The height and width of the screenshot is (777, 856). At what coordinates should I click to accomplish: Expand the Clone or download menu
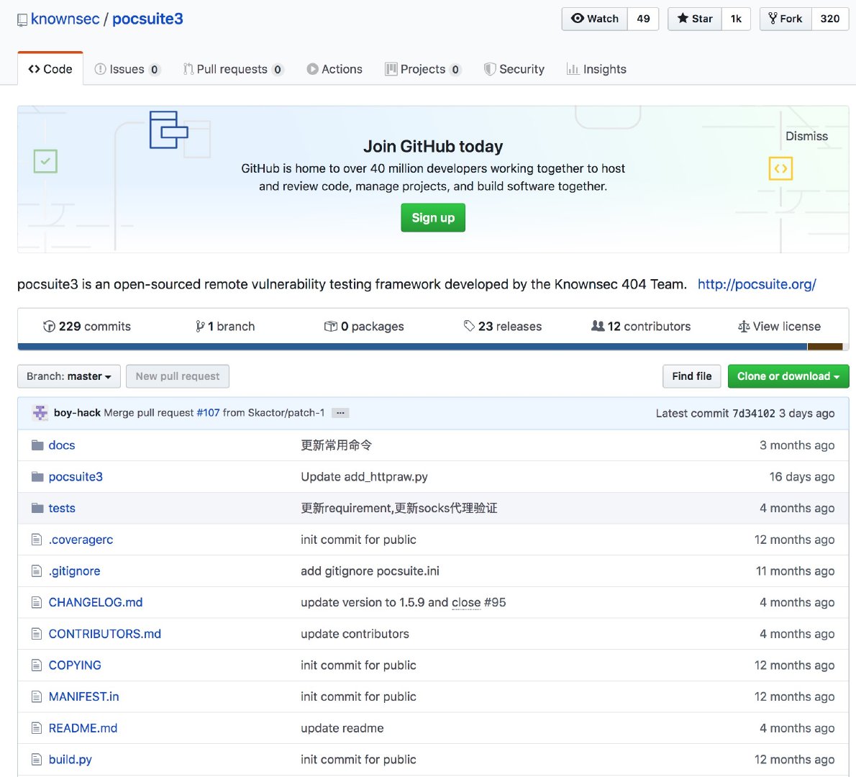click(x=788, y=376)
